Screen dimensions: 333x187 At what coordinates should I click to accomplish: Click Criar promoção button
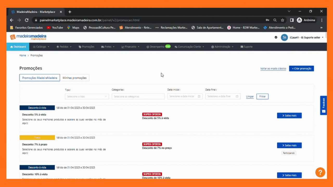coord(302,69)
